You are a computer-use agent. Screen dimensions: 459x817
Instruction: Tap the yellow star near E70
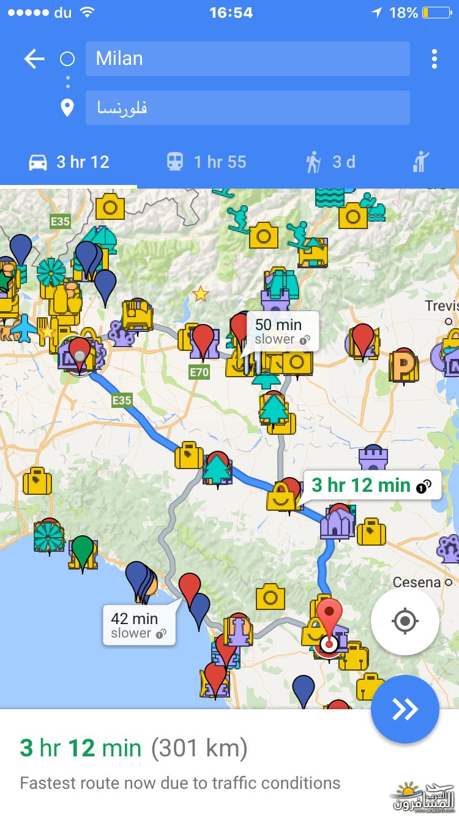coord(201,294)
